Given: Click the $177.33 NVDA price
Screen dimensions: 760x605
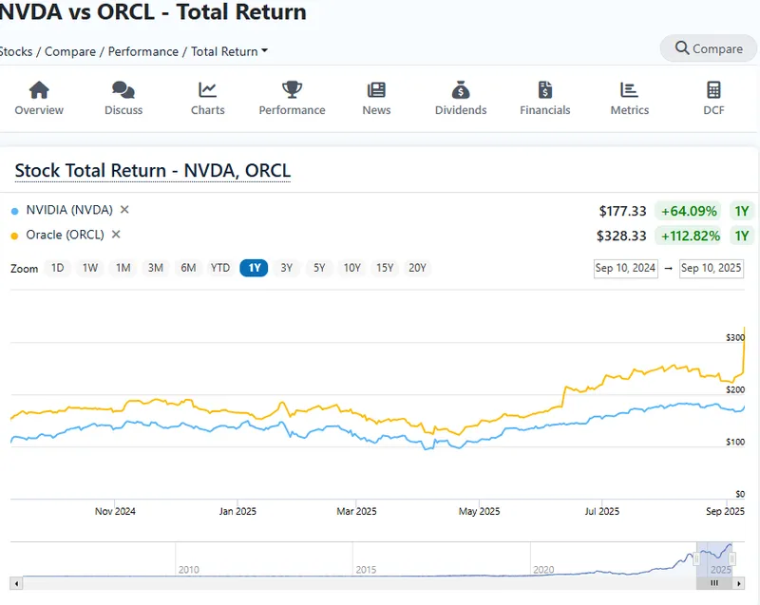Looking at the screenshot, I should point(623,211).
